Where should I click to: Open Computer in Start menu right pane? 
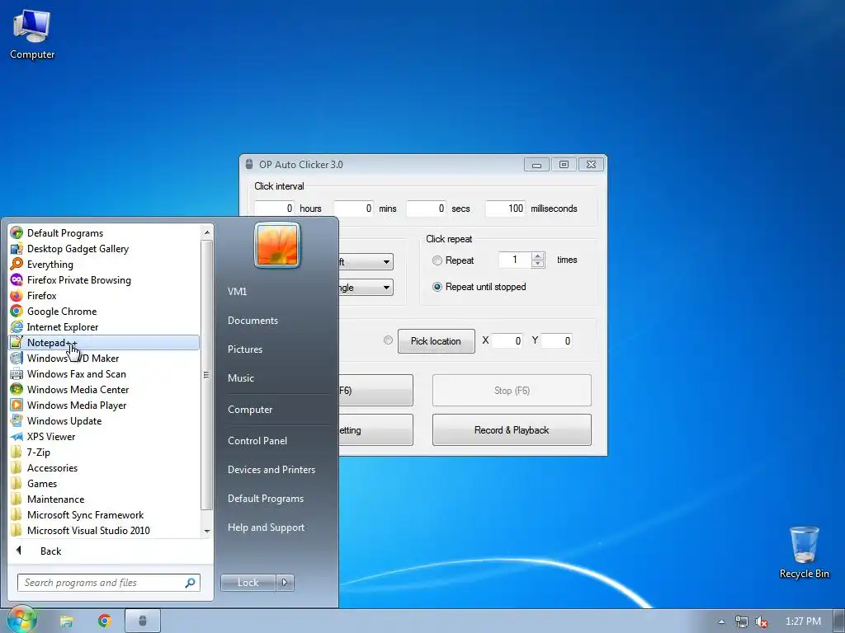(x=249, y=409)
